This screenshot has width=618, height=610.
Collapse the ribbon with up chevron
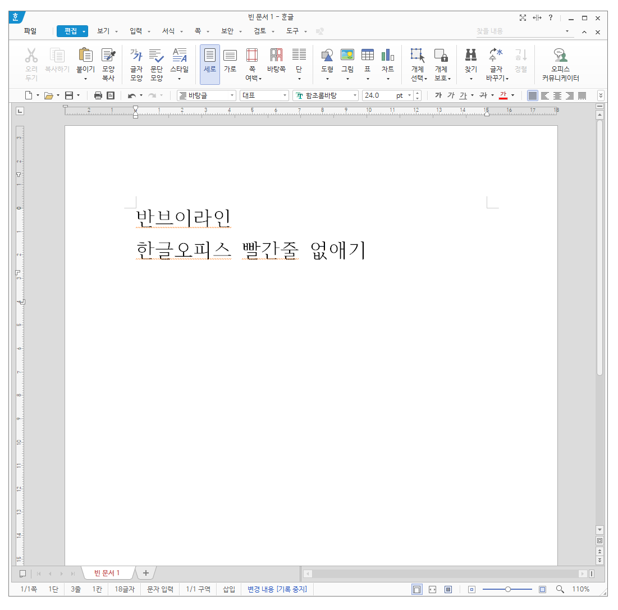pyautogui.click(x=584, y=33)
